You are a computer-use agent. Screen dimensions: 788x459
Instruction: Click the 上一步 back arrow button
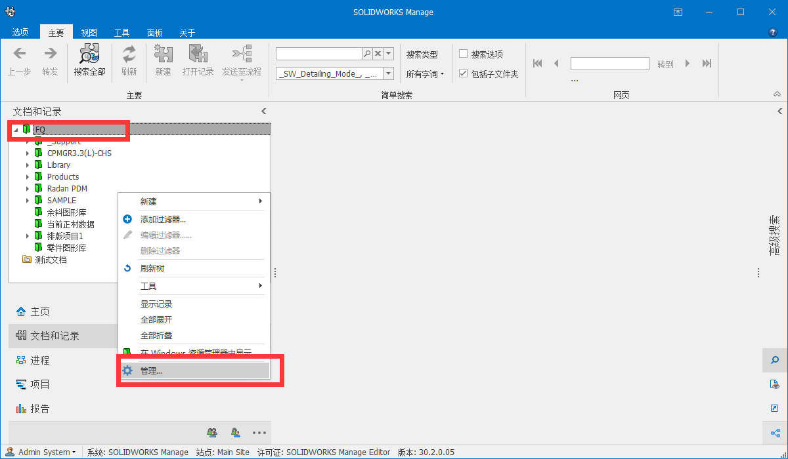(x=20, y=54)
